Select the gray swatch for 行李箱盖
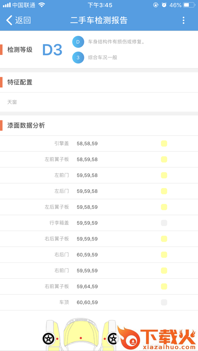The width and height of the screenshot is (198, 351). click(x=164, y=223)
